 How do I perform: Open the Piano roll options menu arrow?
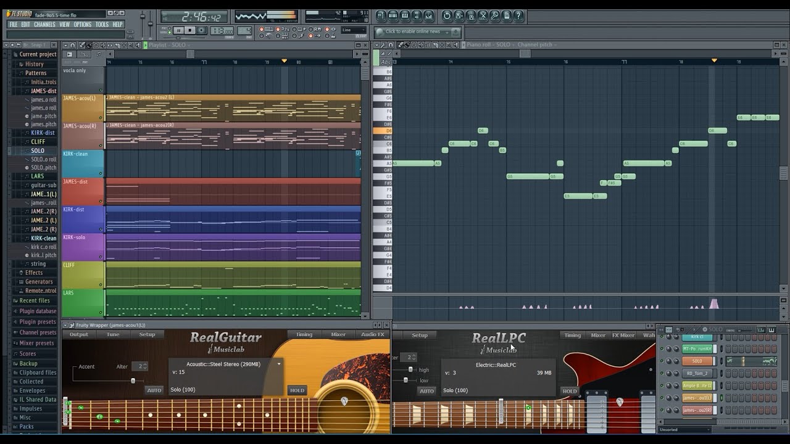[x=376, y=45]
